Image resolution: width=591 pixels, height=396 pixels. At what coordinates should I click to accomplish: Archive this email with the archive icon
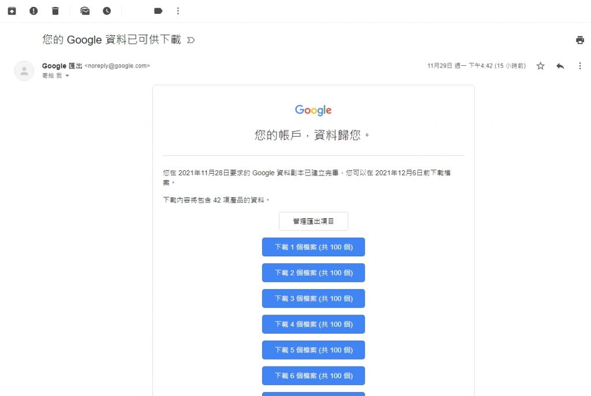[12, 11]
